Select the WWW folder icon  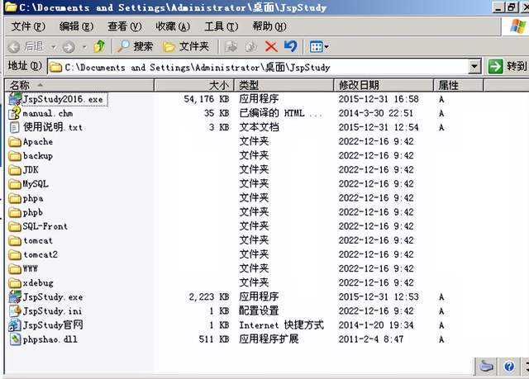click(x=15, y=269)
